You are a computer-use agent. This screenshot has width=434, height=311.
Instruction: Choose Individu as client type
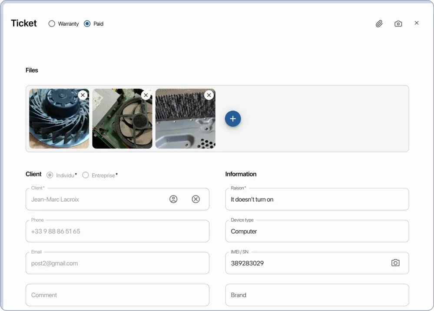point(50,175)
